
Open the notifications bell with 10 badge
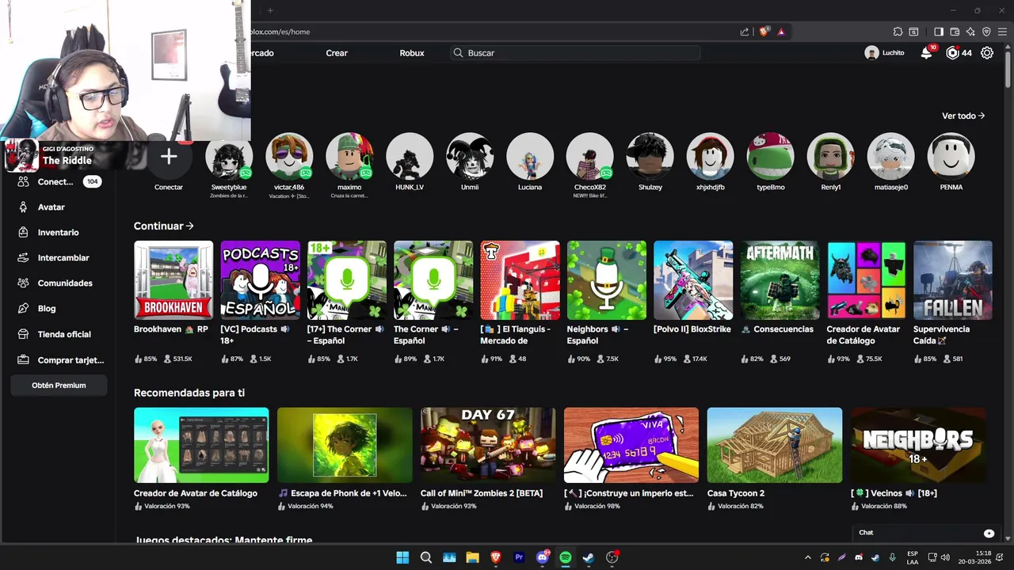point(926,53)
